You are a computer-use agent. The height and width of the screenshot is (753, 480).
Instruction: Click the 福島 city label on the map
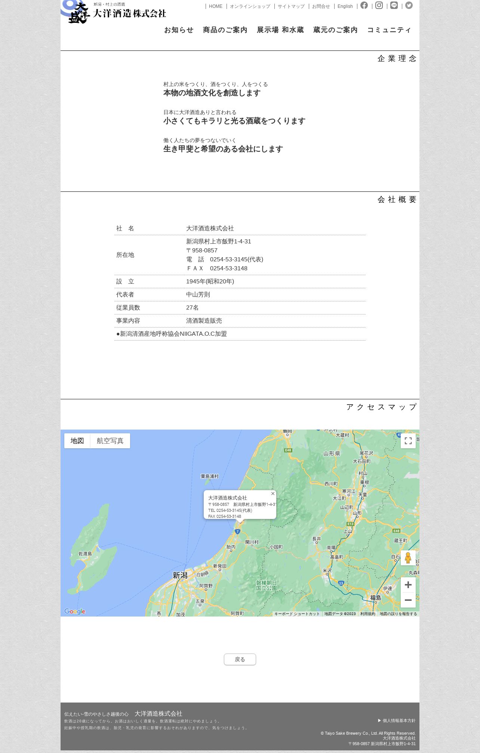coord(376,598)
